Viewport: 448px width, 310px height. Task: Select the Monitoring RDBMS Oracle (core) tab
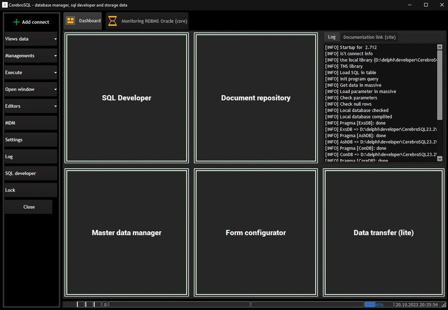pyautogui.click(x=147, y=20)
